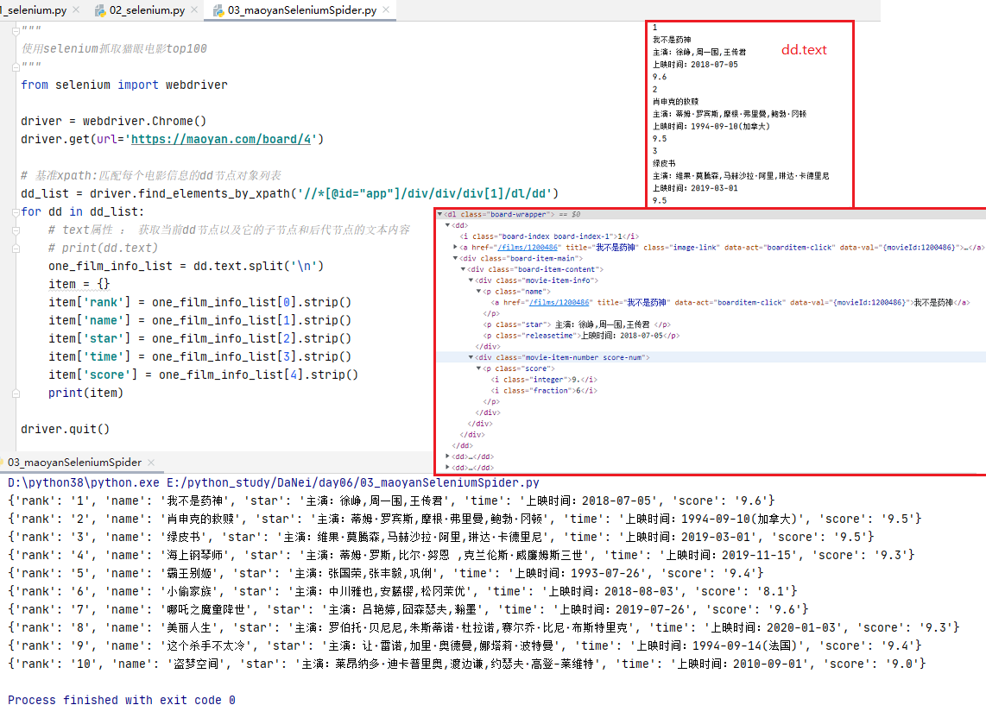The image size is (986, 724).
Task: Click the item['star'] assignment line
Action: click(x=200, y=339)
